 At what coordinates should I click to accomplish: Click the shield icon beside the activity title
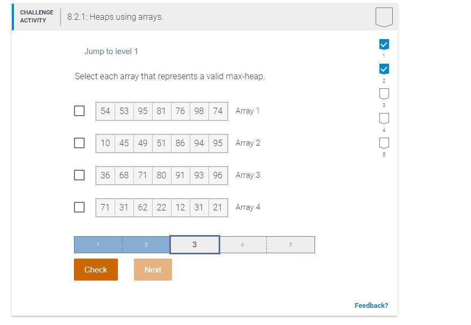[384, 17]
